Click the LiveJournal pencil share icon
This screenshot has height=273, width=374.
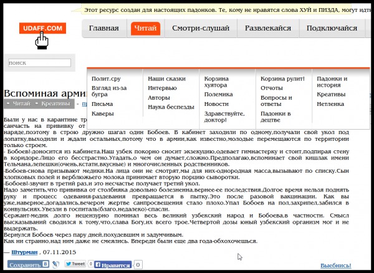[56, 264]
